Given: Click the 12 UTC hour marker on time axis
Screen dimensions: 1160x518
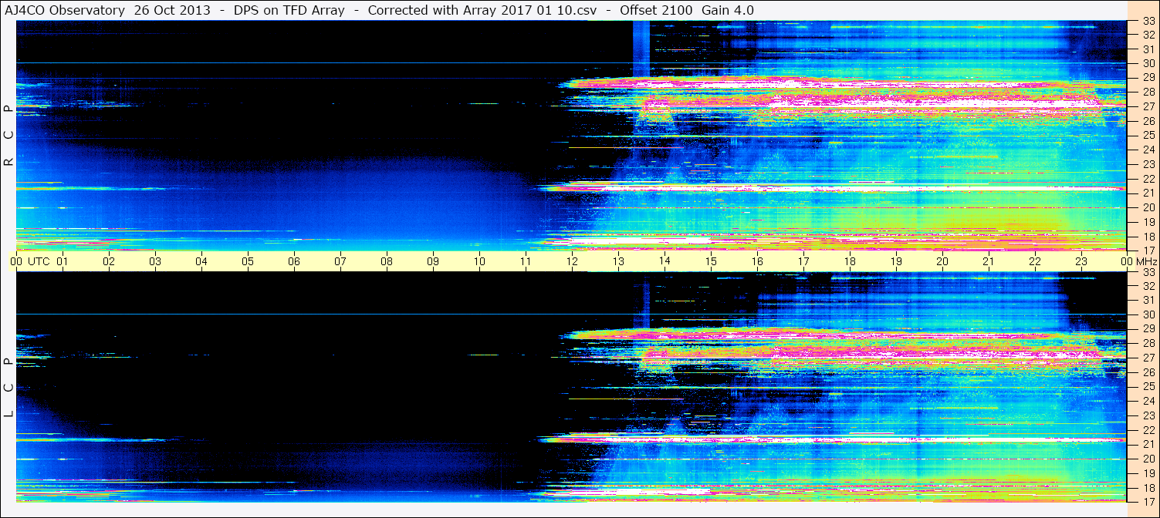Looking at the screenshot, I should pos(572,261).
